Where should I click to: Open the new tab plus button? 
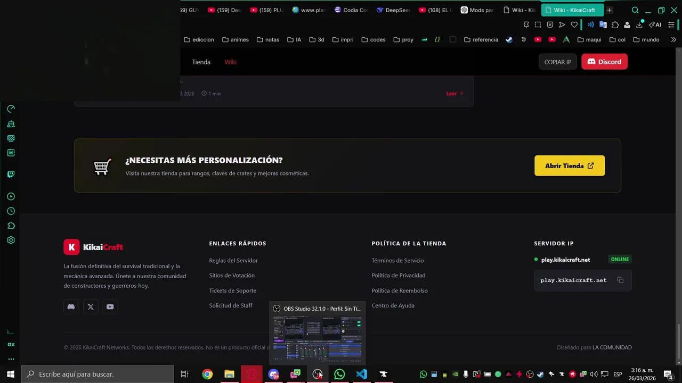coord(610,10)
